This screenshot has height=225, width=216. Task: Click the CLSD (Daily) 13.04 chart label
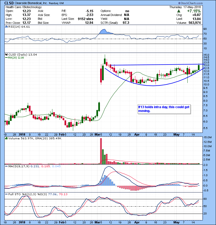tap(23, 54)
